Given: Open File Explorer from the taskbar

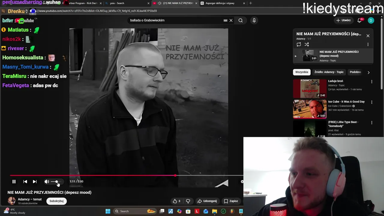Looking at the screenshot, I should point(214,211).
